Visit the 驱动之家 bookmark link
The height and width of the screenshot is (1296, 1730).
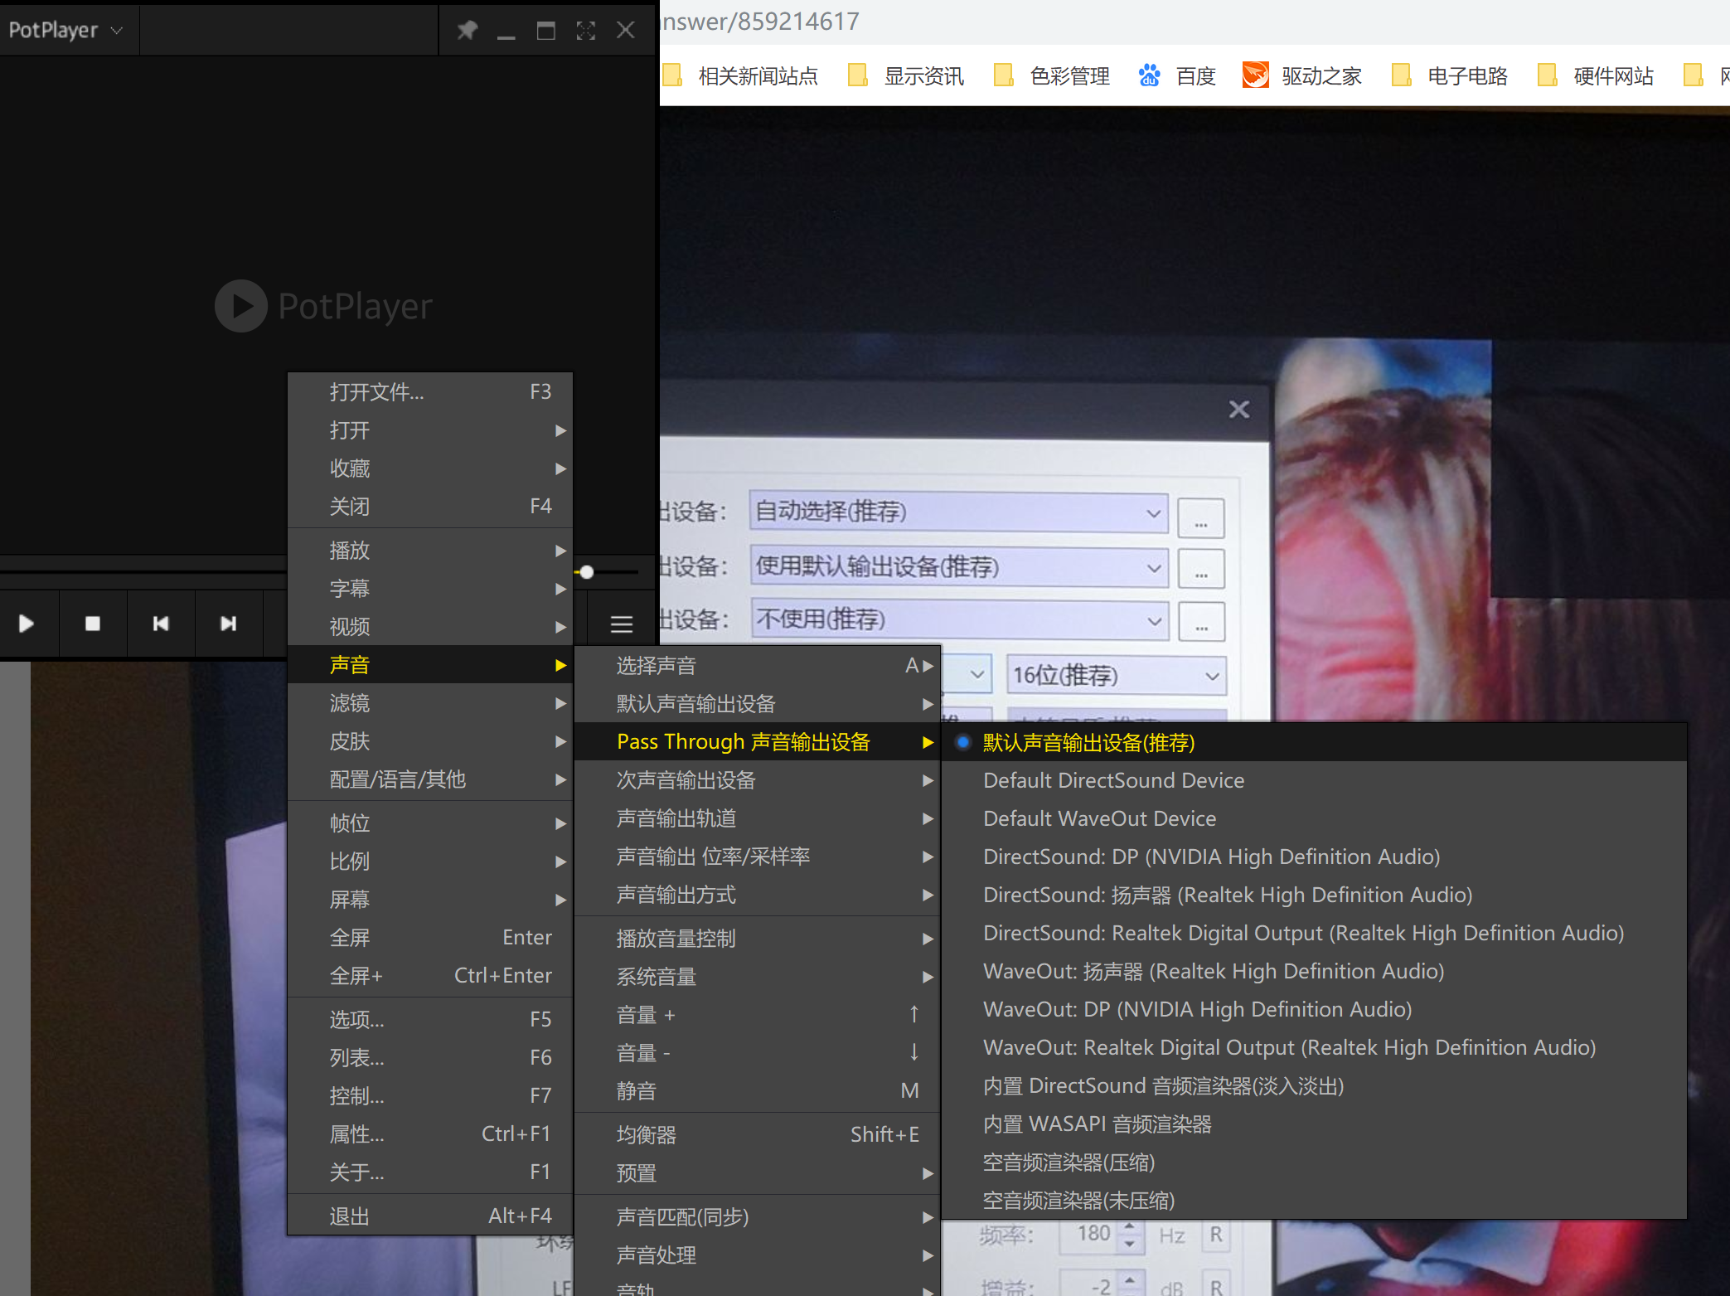click(1320, 75)
